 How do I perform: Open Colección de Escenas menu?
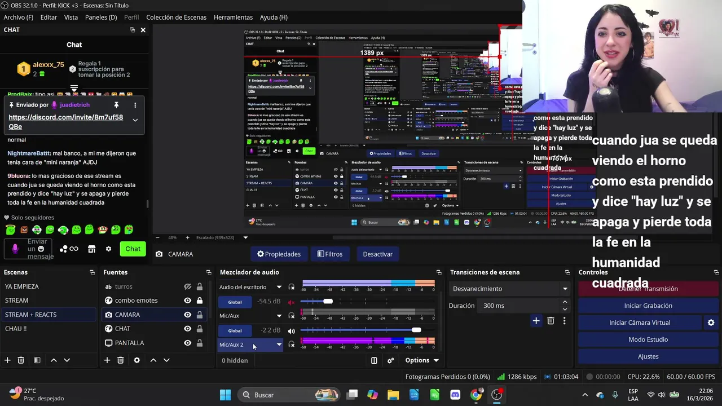pyautogui.click(x=176, y=17)
